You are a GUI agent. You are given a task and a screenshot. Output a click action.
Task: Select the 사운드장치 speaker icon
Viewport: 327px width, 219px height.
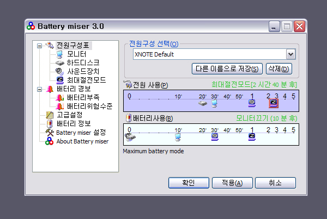pyautogui.click(x=59, y=72)
